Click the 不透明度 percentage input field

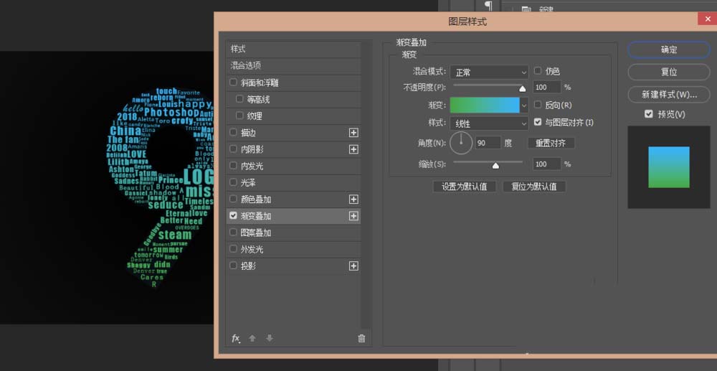(x=547, y=88)
